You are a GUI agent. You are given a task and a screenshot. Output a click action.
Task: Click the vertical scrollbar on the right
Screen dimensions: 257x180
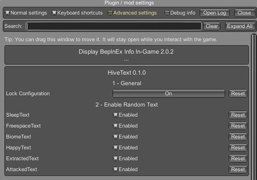[x=254, y=107]
